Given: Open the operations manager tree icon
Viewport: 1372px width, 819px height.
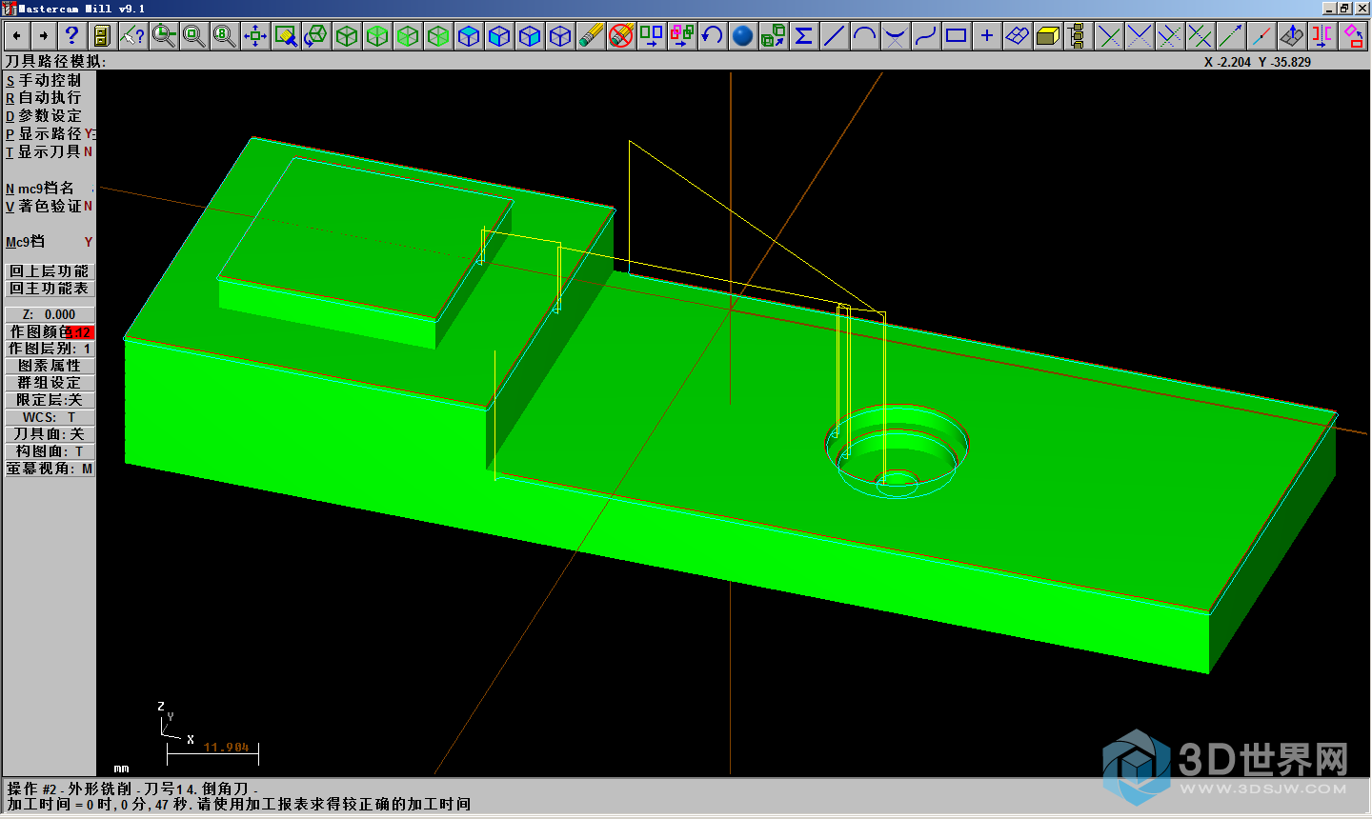Looking at the screenshot, I should [1077, 36].
